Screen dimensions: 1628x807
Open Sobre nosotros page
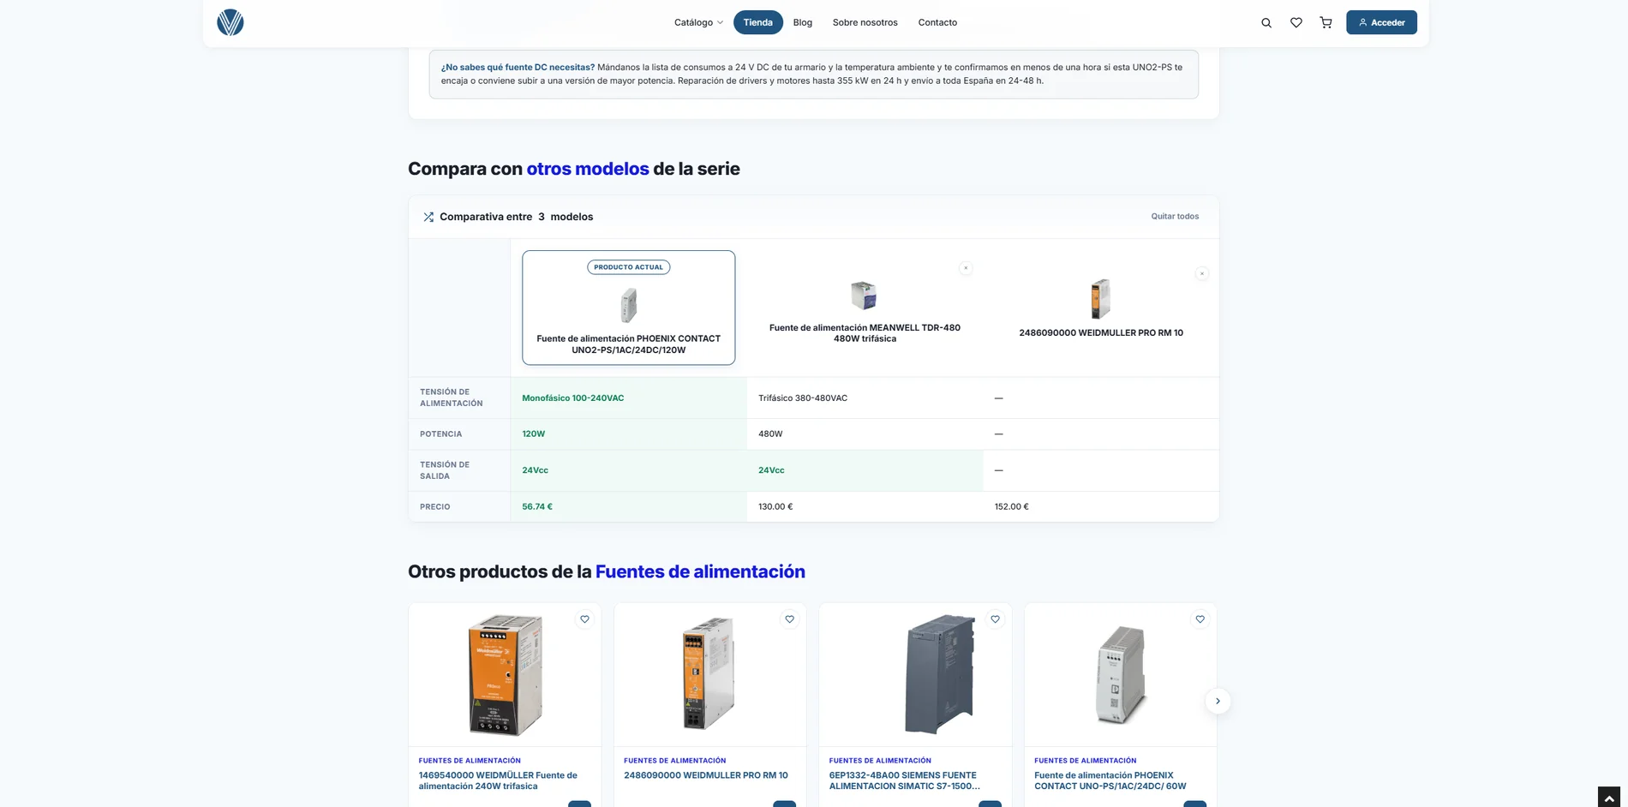[x=865, y=22]
